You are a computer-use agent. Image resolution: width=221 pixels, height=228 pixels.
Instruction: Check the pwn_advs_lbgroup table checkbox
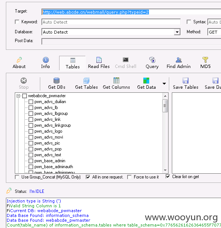[x=31, y=113]
